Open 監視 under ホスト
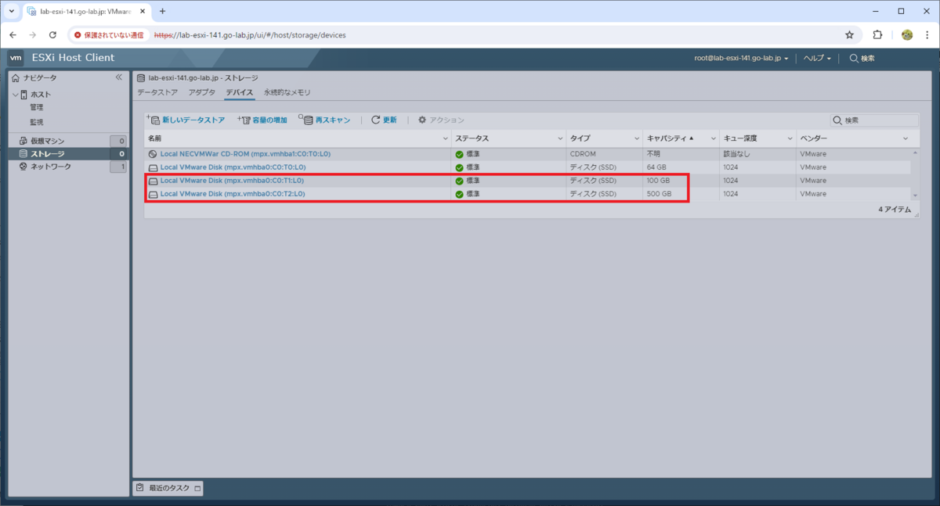This screenshot has width=940, height=506. [x=37, y=122]
